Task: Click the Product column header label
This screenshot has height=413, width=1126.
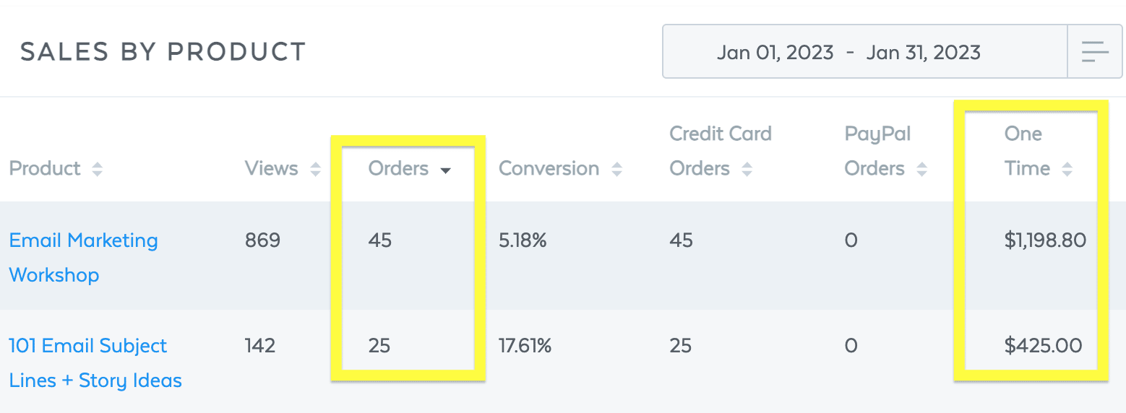Action: pos(45,168)
